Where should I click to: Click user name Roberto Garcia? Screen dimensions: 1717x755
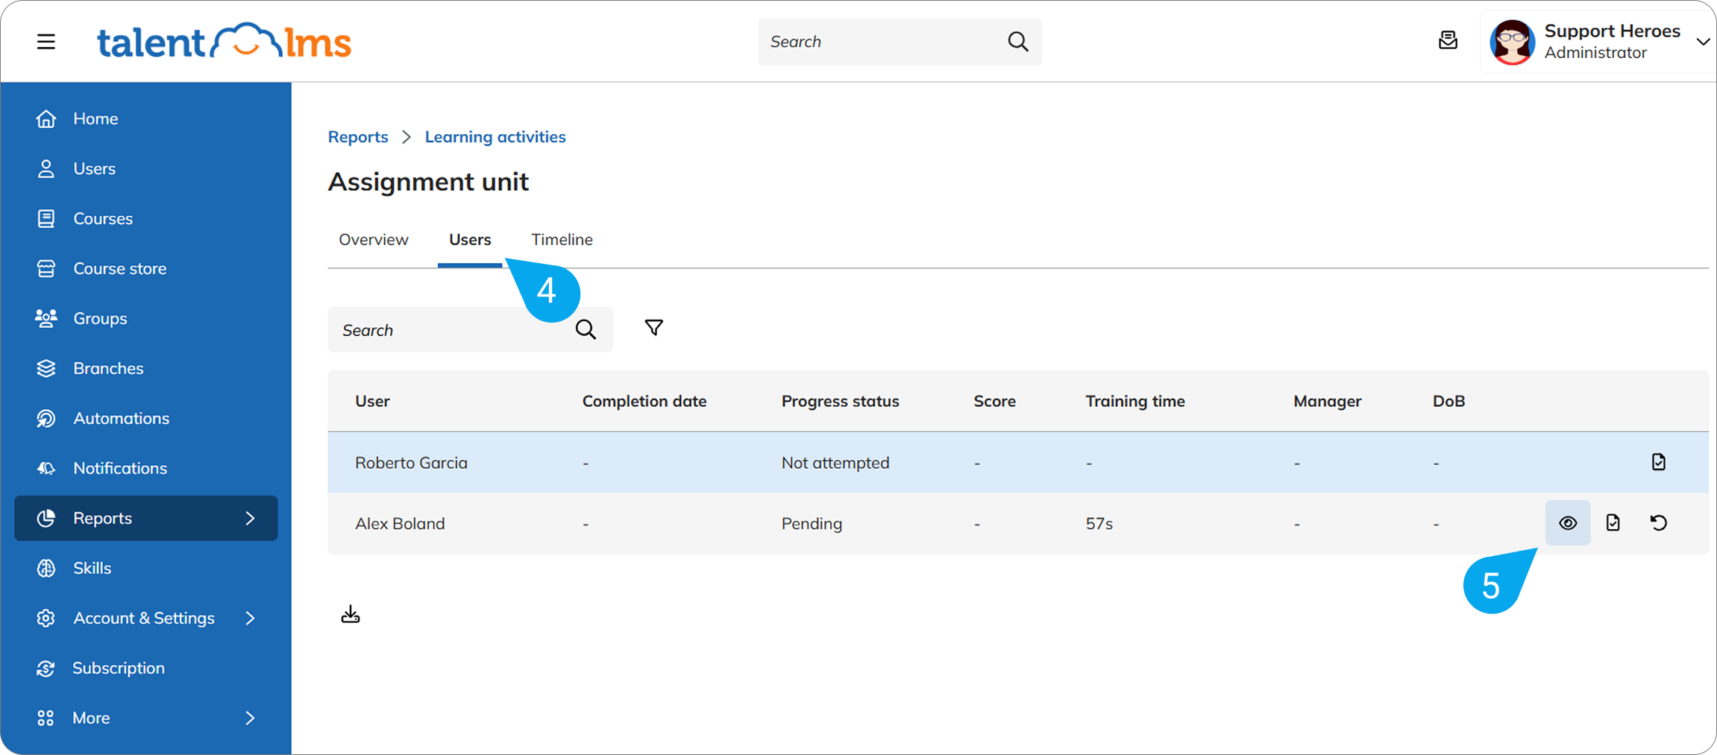[411, 463]
